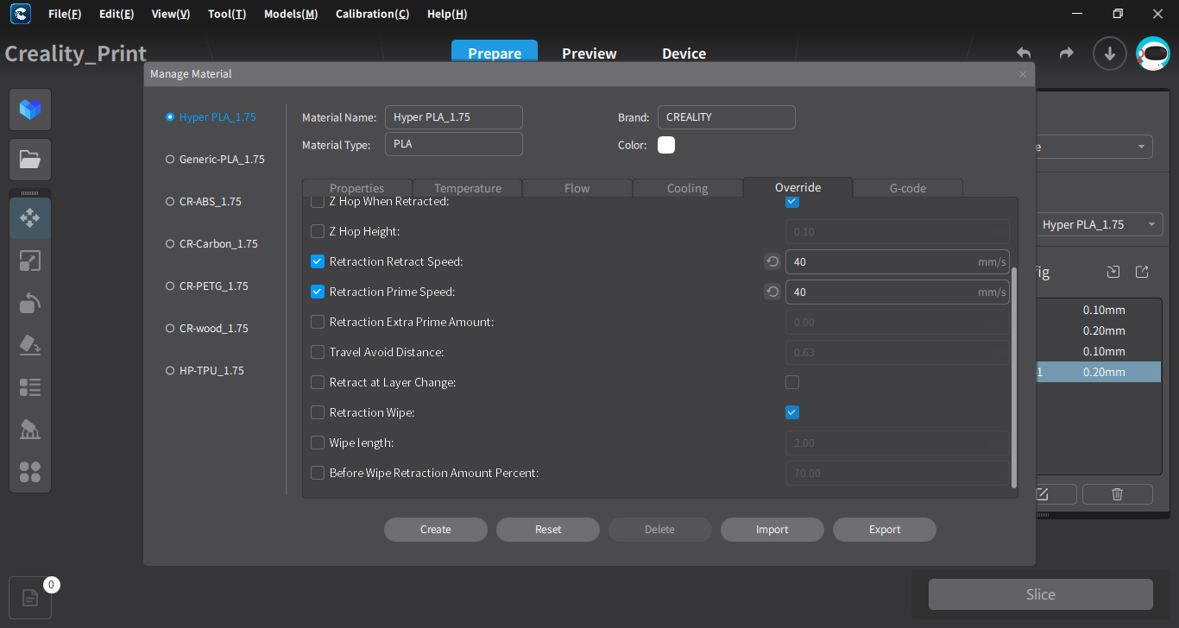Open file using the folder icon

30,160
